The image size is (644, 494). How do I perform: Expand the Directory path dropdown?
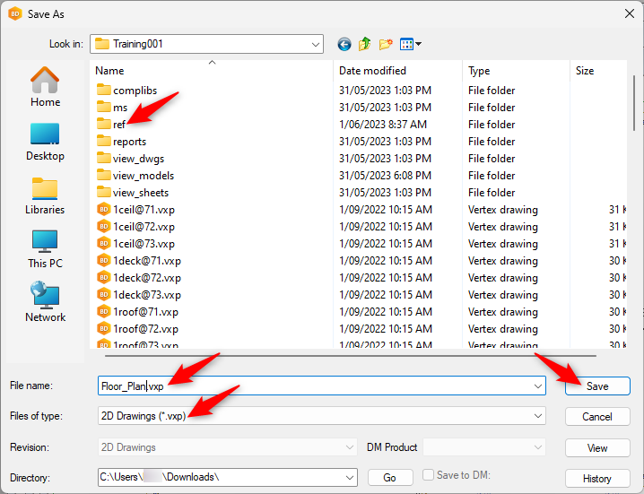coord(350,478)
